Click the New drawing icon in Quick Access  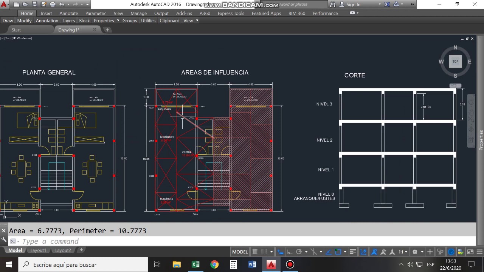(x=17, y=5)
